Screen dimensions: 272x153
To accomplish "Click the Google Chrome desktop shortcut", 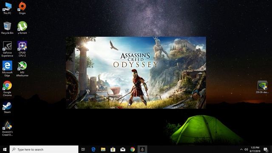I will pyautogui.click(x=7, y=89).
